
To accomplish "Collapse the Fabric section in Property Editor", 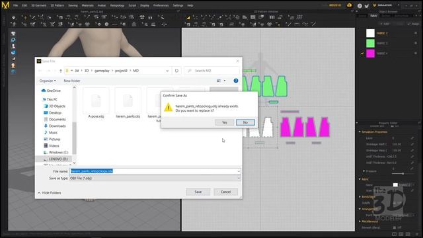I will click(360, 179).
